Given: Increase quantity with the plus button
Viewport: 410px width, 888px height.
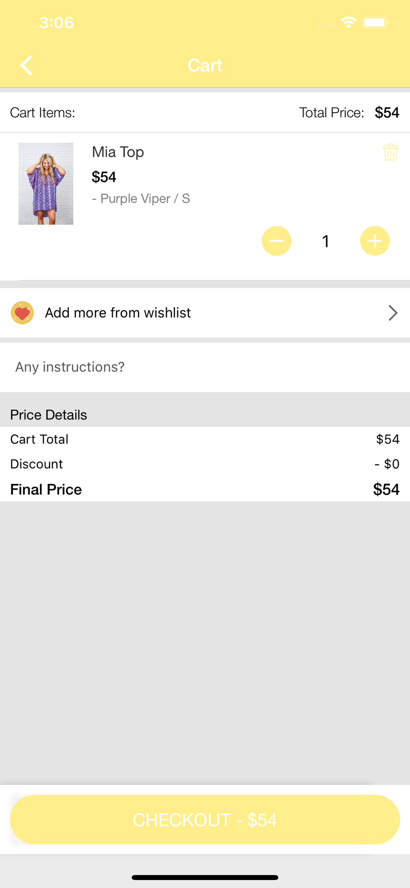Looking at the screenshot, I should coord(375,241).
